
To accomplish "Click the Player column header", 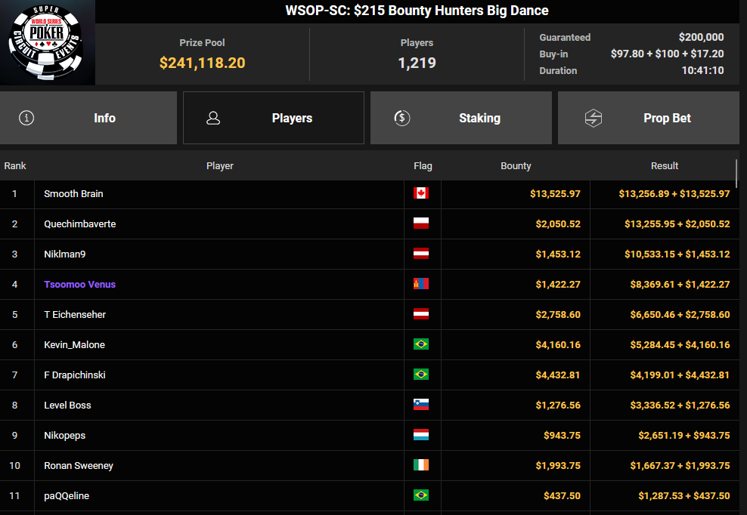I will coord(219,166).
